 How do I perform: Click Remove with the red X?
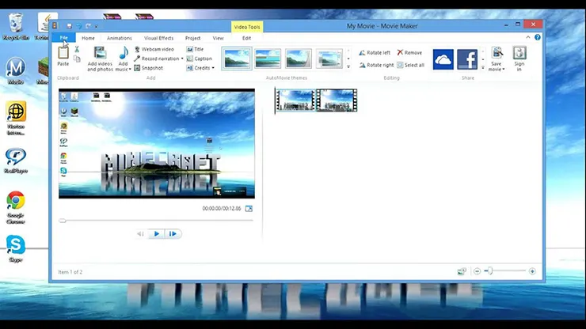(409, 53)
